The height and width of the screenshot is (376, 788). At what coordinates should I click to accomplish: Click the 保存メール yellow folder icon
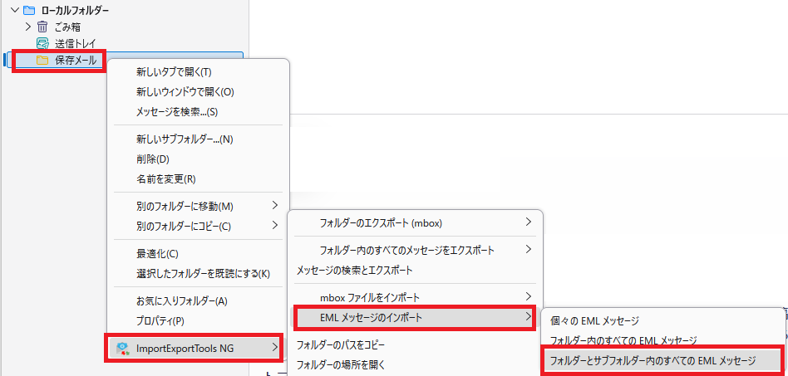point(42,61)
